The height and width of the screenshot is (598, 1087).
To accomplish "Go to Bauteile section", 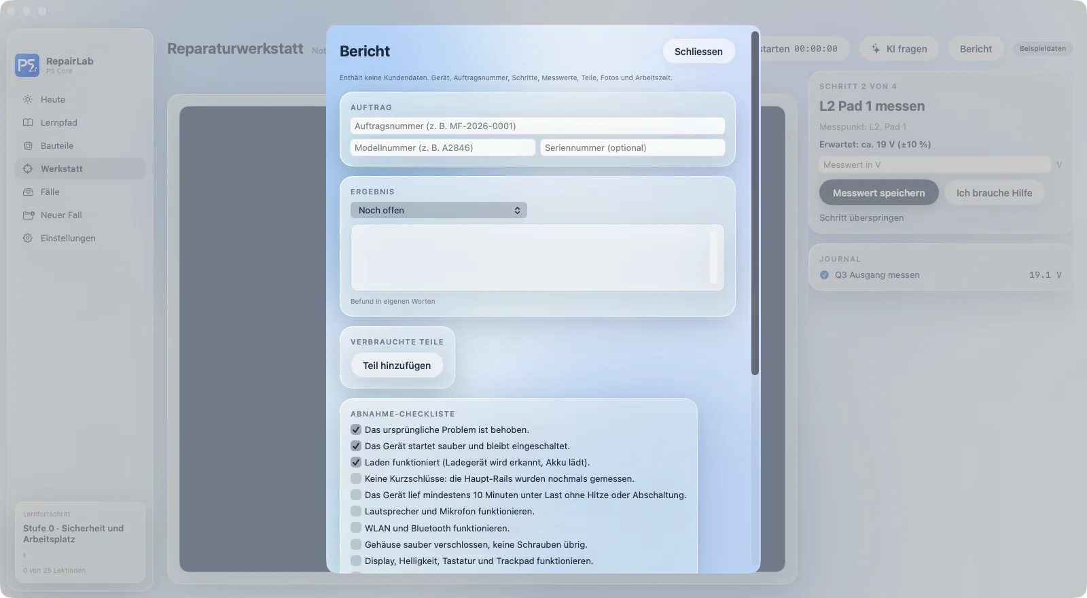I will (80, 145).
